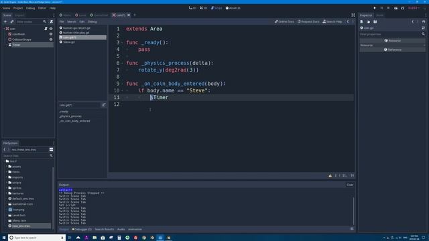Click Request Docs
The width and height of the screenshot is (429, 241).
coord(308,21)
